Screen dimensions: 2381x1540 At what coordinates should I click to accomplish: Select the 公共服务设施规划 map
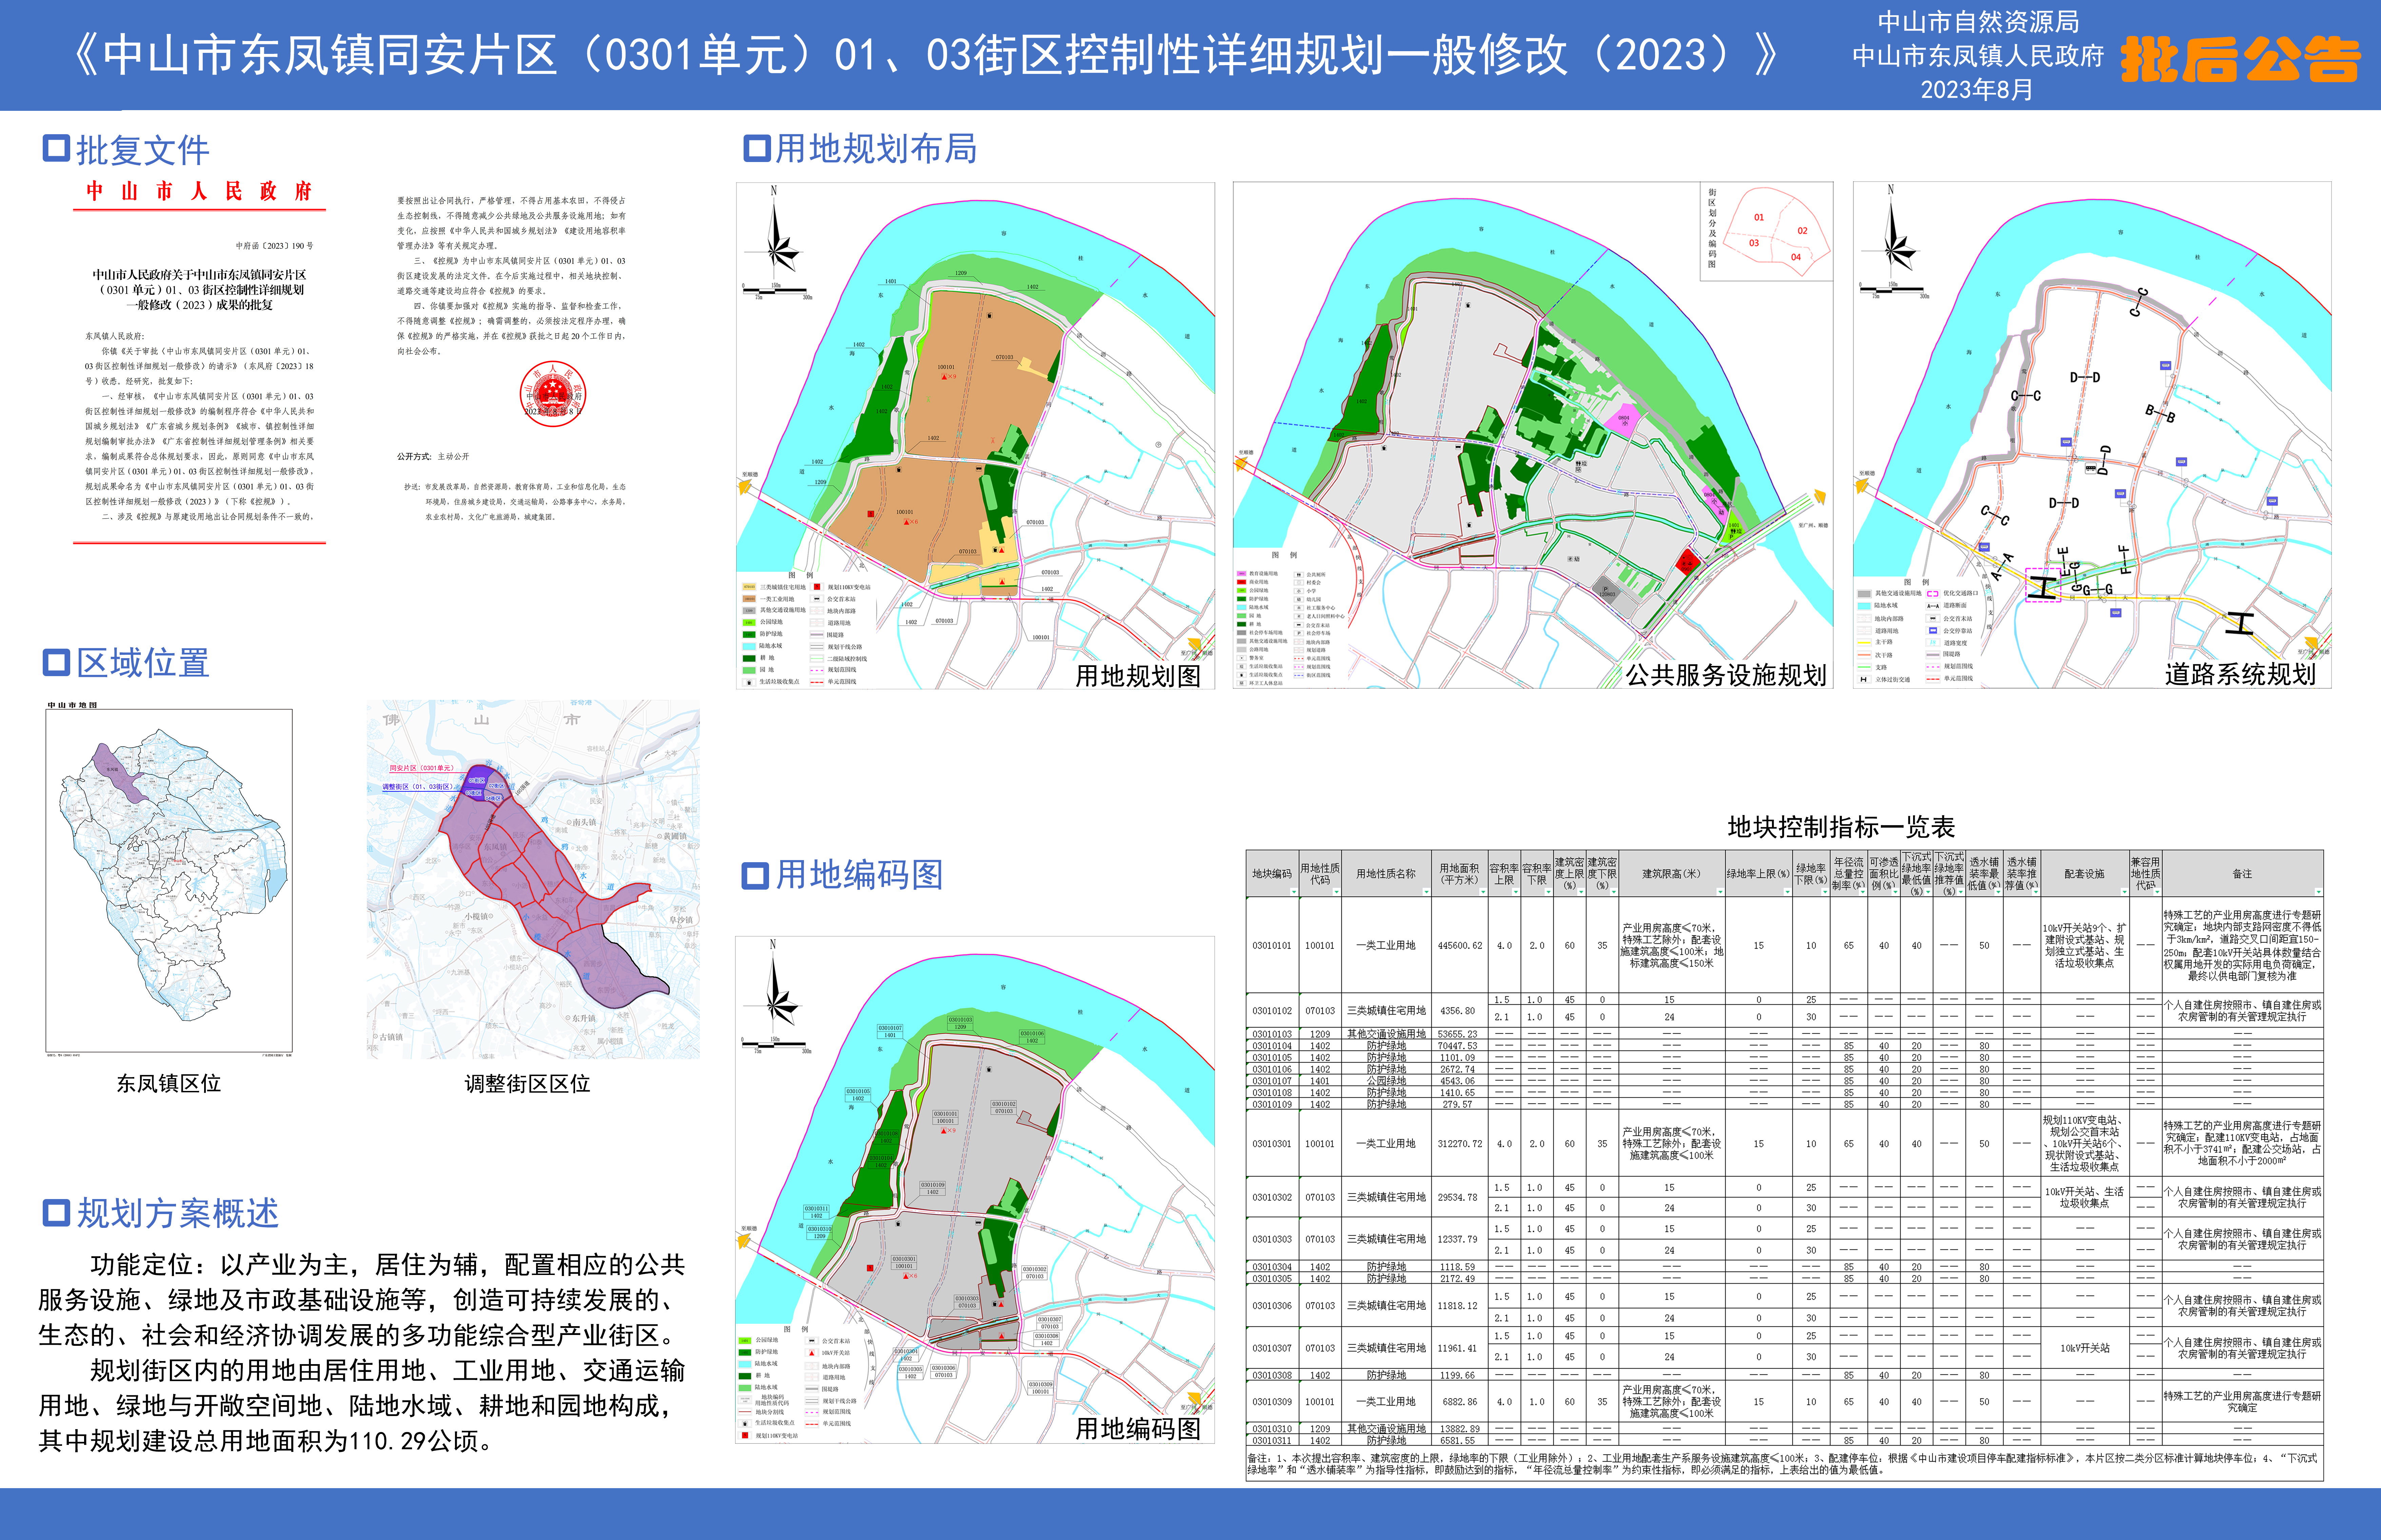[x=1533, y=435]
